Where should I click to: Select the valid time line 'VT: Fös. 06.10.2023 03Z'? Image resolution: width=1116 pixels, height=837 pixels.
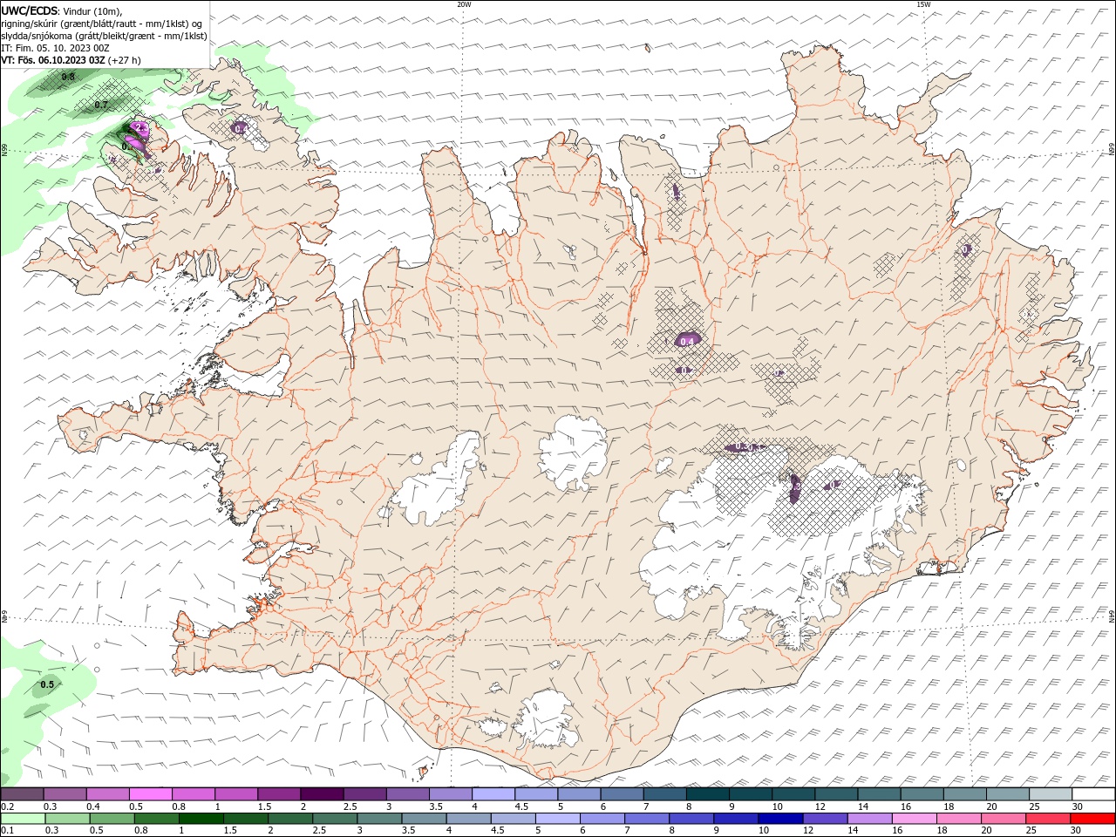pyautogui.click(x=53, y=60)
